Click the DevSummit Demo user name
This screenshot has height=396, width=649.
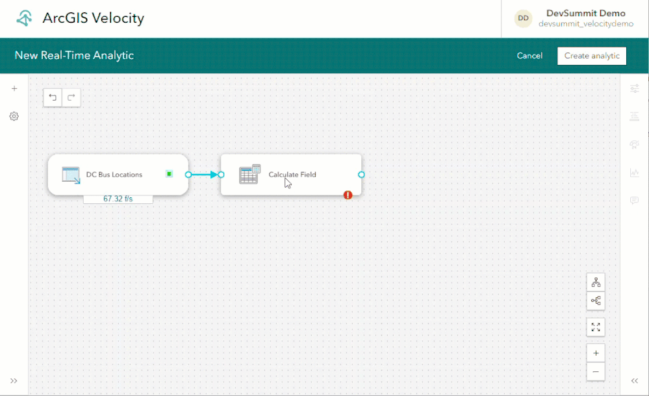pos(586,13)
